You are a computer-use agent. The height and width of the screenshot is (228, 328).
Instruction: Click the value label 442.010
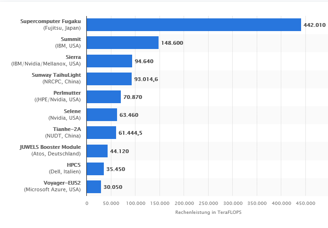314,25
